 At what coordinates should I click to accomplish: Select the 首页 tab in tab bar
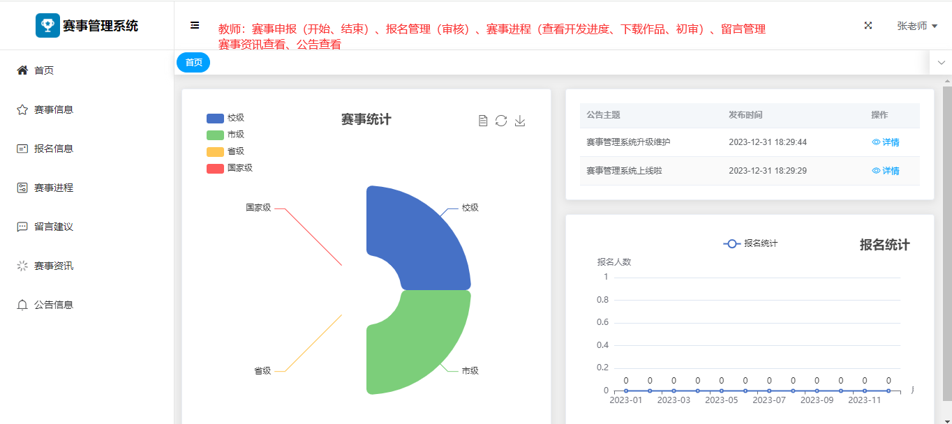click(193, 63)
